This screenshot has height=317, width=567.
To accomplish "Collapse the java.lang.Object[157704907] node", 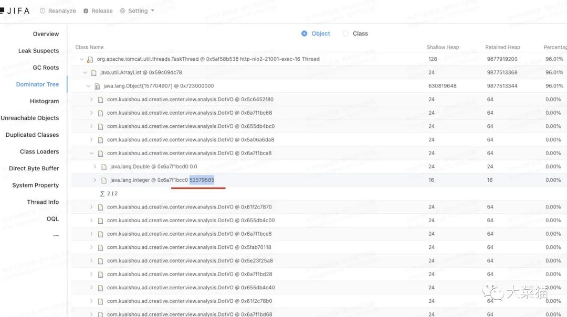I will (x=88, y=86).
